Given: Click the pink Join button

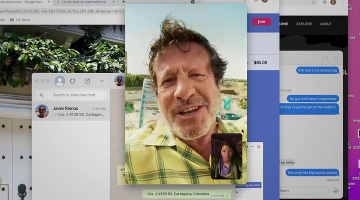Looking at the screenshot, I should point(261,21).
